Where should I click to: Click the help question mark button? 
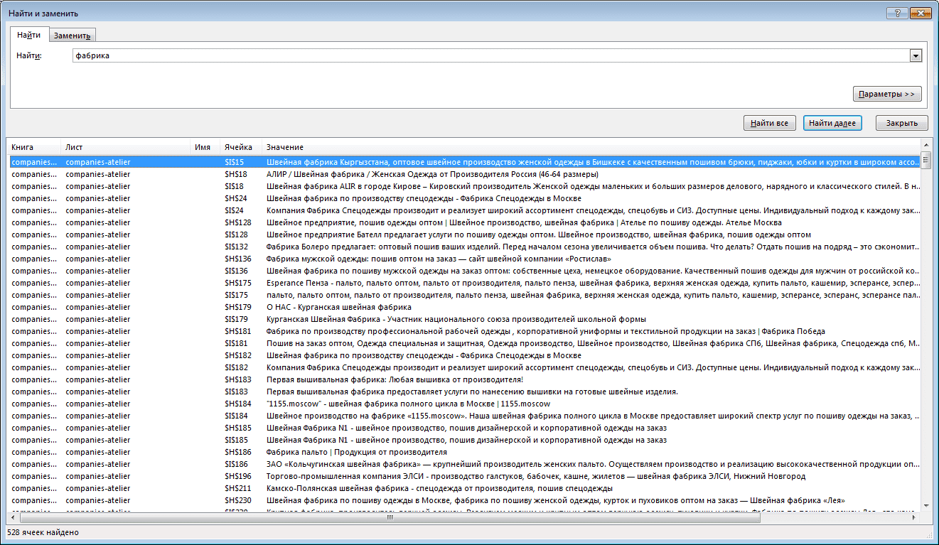(898, 13)
